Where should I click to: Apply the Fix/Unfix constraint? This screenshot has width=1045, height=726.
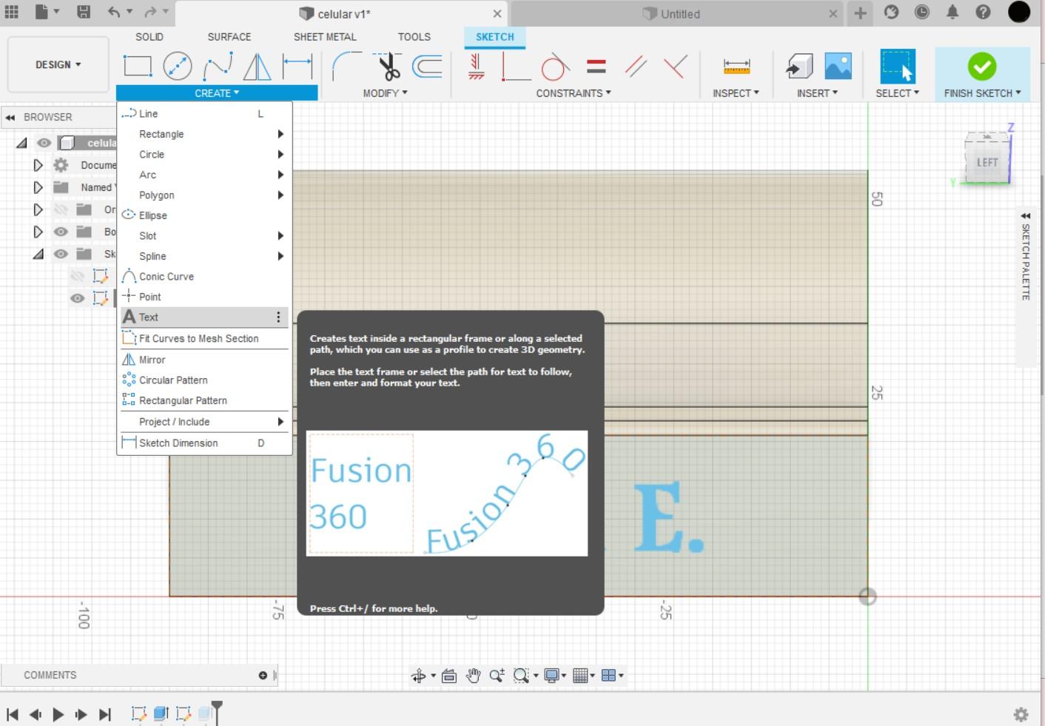click(477, 67)
